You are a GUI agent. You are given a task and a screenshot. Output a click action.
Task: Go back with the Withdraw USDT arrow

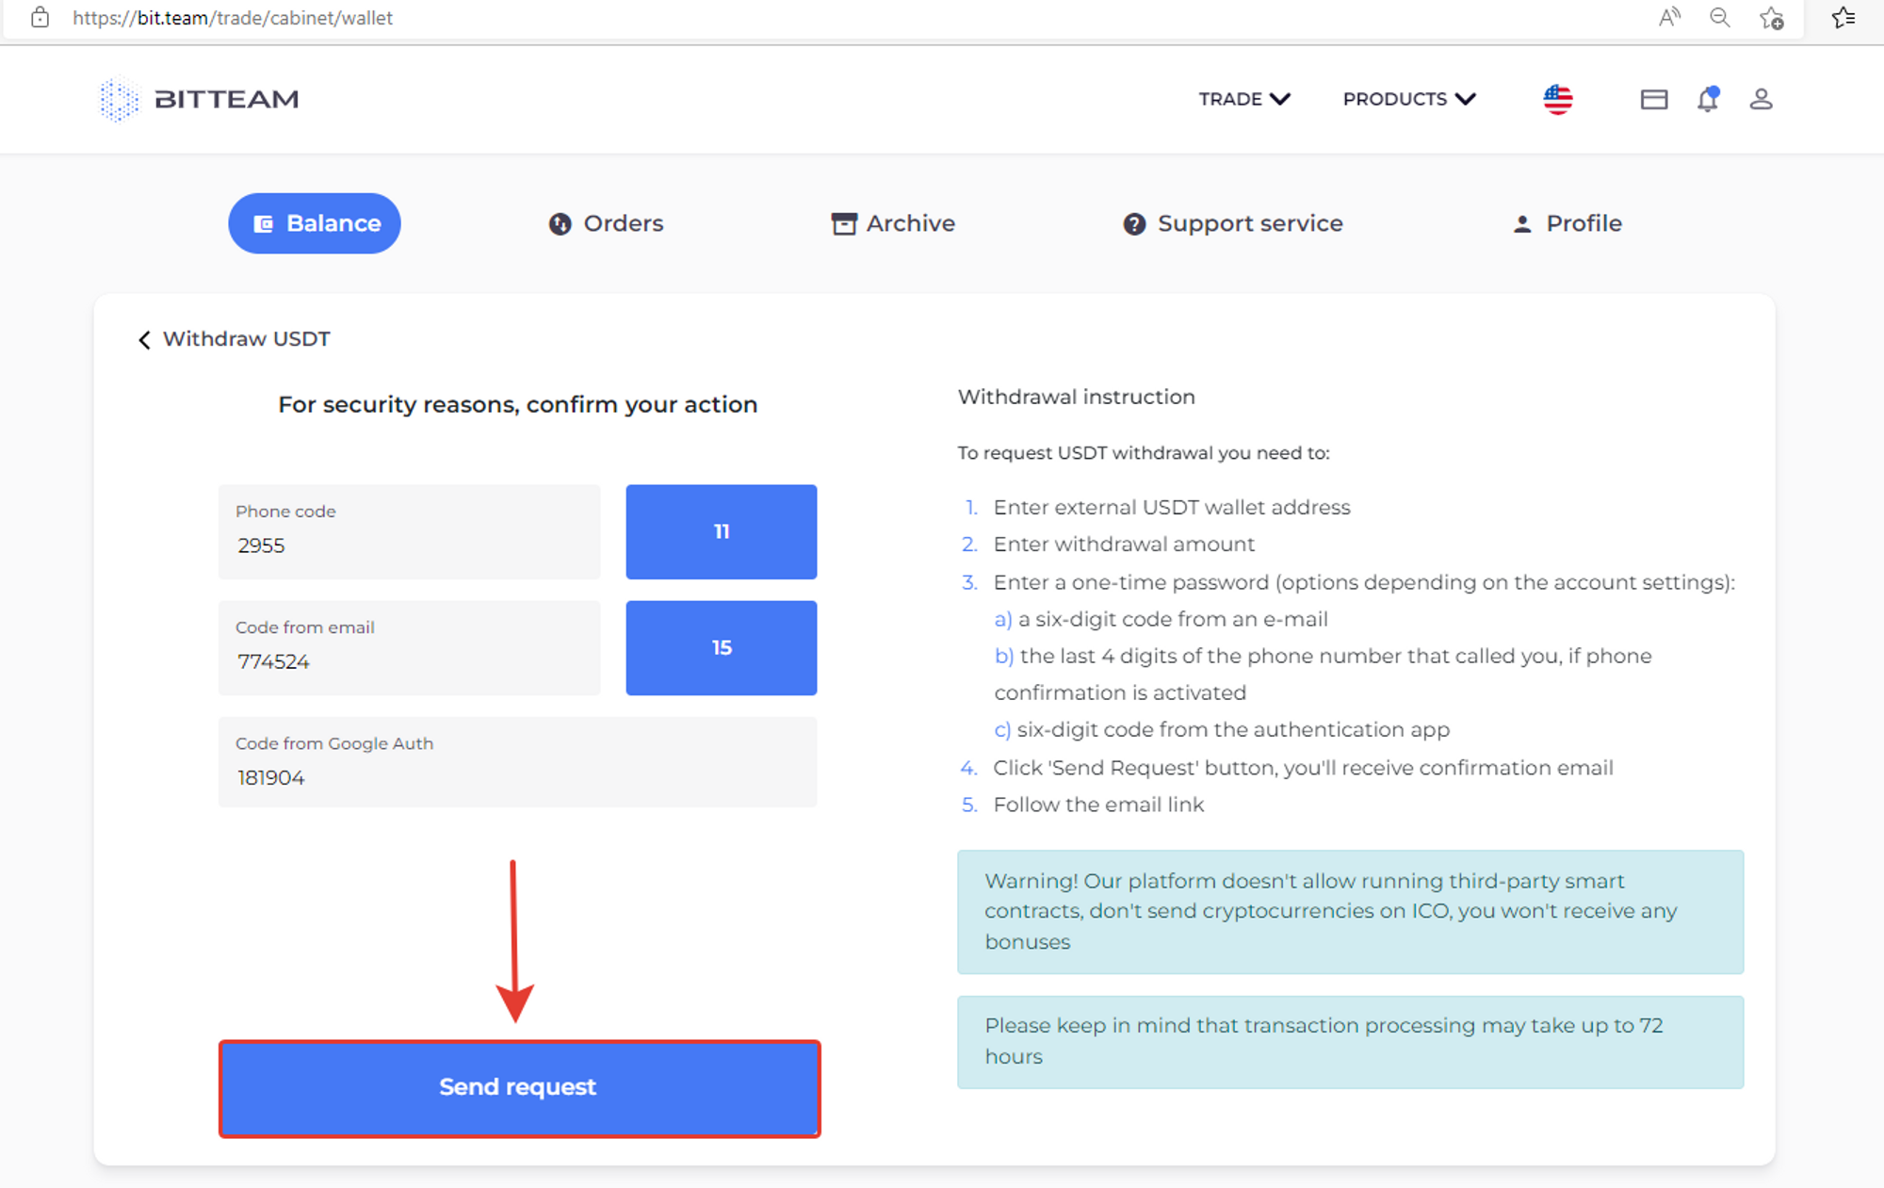[144, 339]
